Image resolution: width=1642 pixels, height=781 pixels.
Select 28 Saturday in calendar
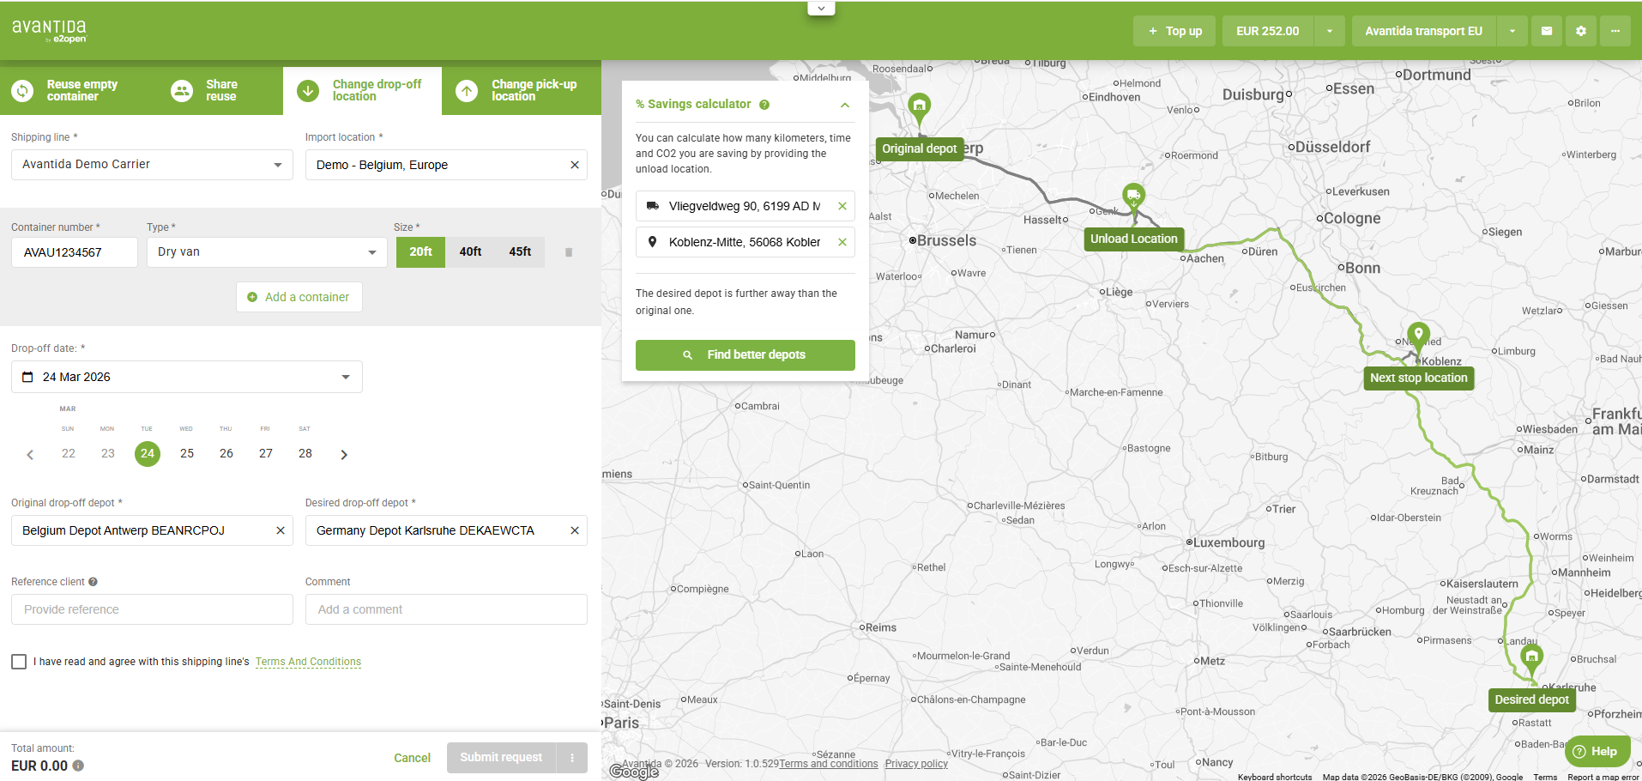click(x=305, y=453)
